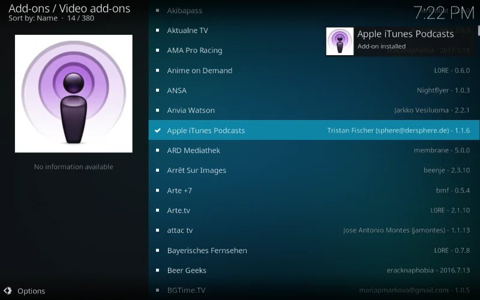Image resolution: width=480 pixels, height=300 pixels.
Task: Click the 'LORE - 0.7.8' version text
Action: 452,250
